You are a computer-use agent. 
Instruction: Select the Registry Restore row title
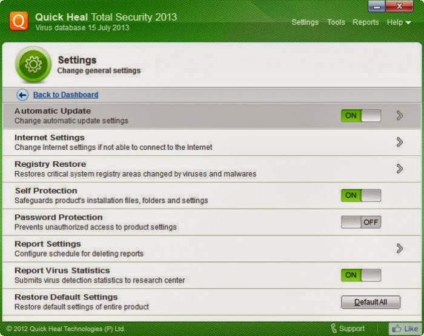(x=50, y=164)
